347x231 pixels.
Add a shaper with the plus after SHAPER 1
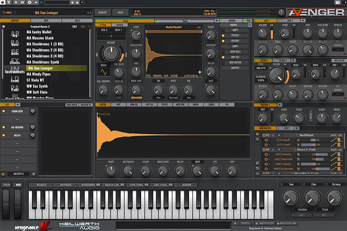tap(280, 105)
